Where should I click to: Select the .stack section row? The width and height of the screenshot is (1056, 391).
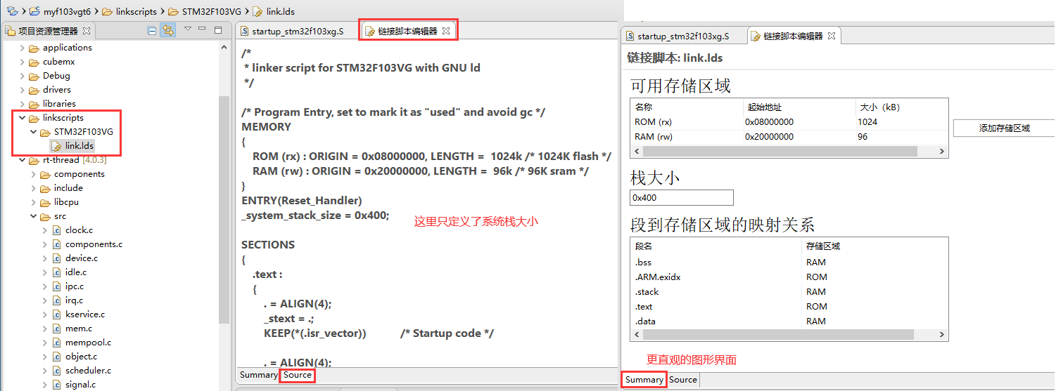(x=789, y=292)
